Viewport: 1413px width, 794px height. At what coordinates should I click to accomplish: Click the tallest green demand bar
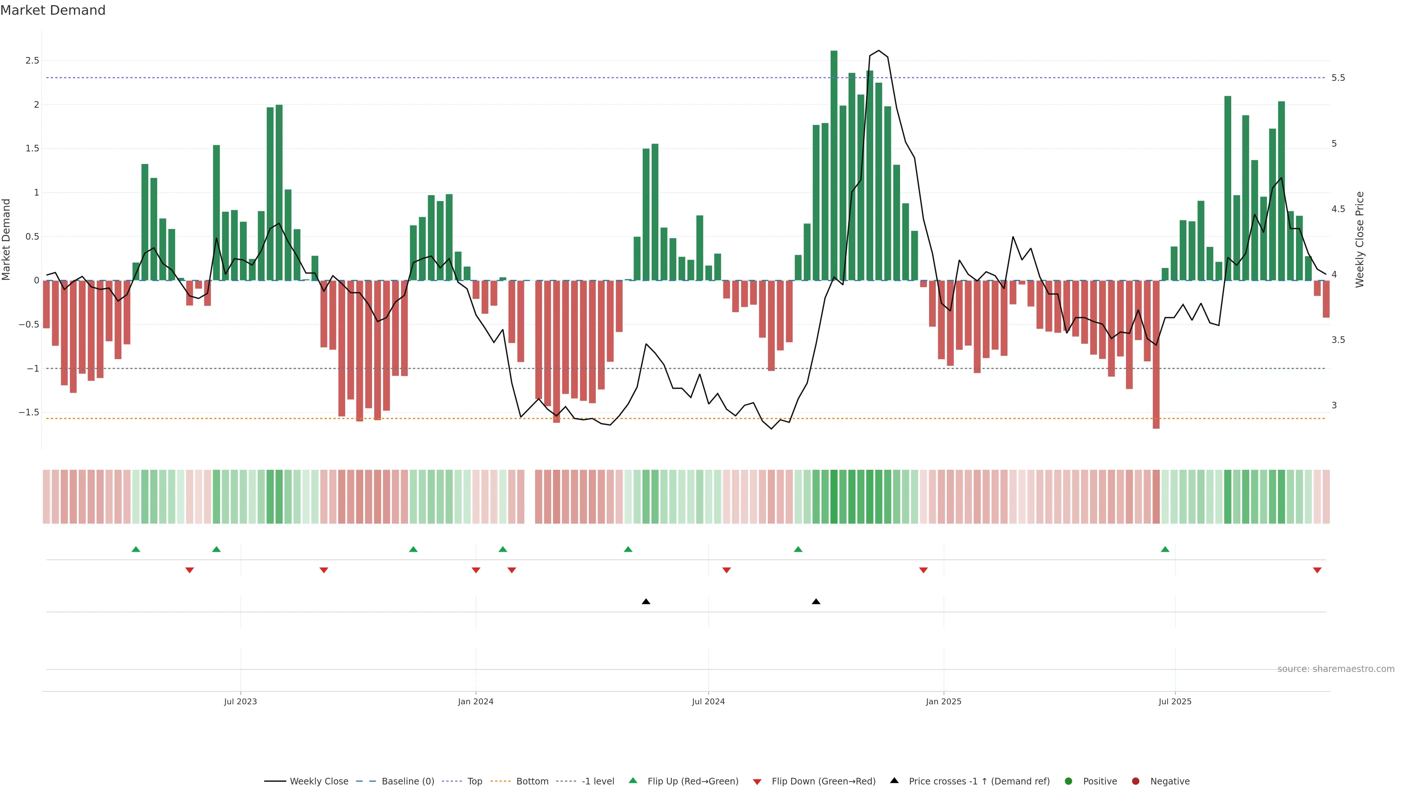(x=834, y=164)
